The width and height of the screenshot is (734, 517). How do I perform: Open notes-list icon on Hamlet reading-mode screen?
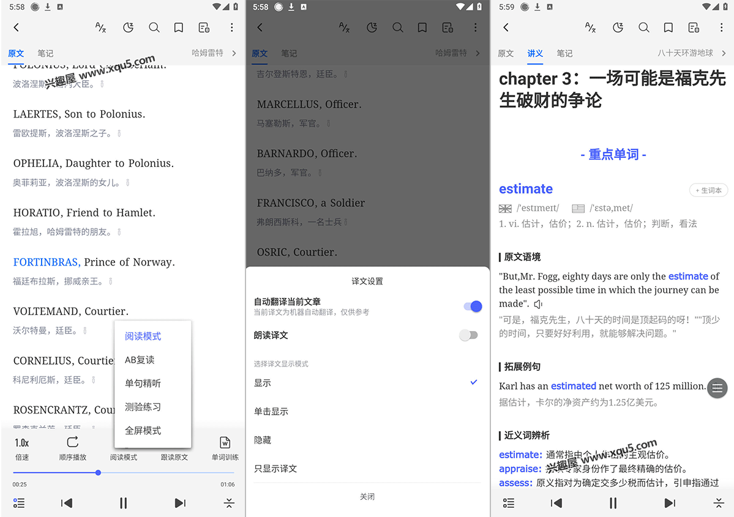click(204, 28)
